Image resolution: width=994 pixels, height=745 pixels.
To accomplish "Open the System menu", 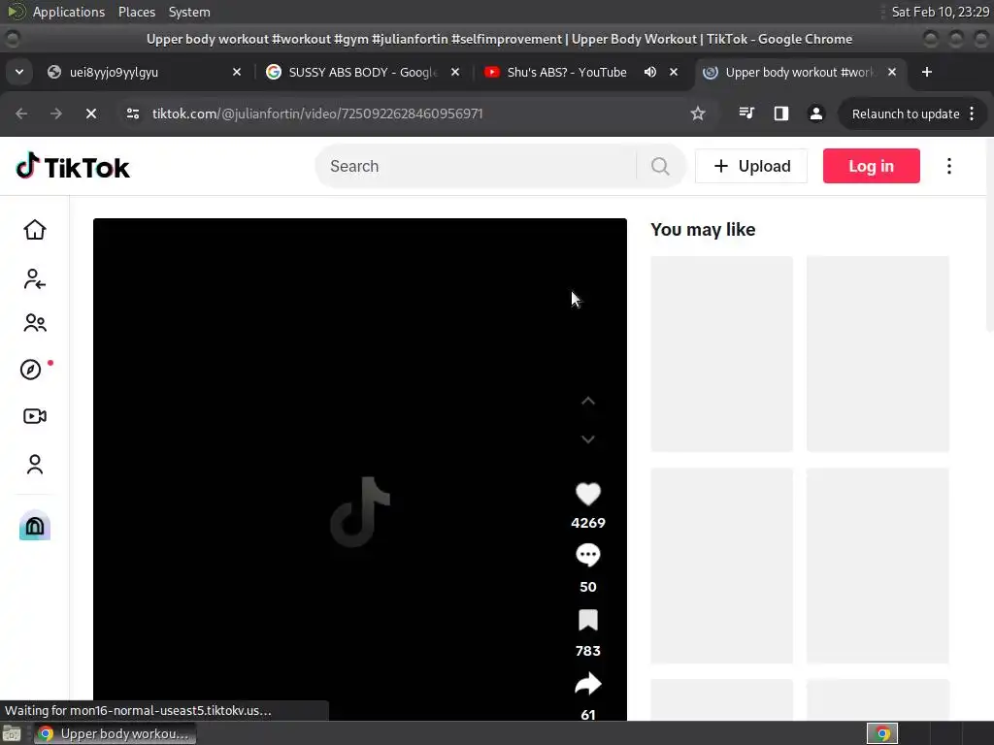I will (x=189, y=12).
